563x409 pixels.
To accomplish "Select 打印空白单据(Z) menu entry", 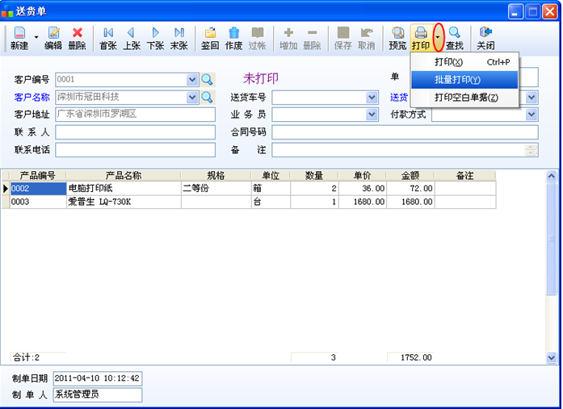I will pos(464,97).
